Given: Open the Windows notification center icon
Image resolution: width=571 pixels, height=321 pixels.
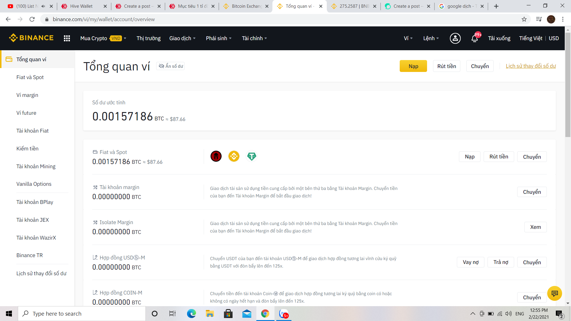Looking at the screenshot, I should (x=559, y=314).
